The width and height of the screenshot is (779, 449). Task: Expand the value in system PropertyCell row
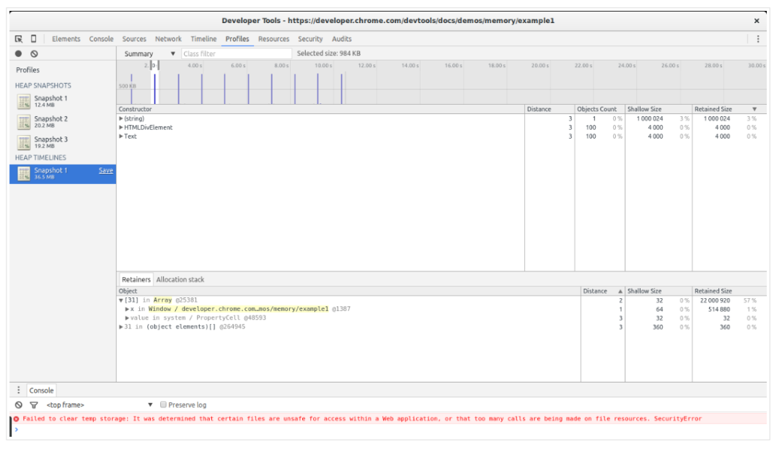pyautogui.click(x=127, y=318)
